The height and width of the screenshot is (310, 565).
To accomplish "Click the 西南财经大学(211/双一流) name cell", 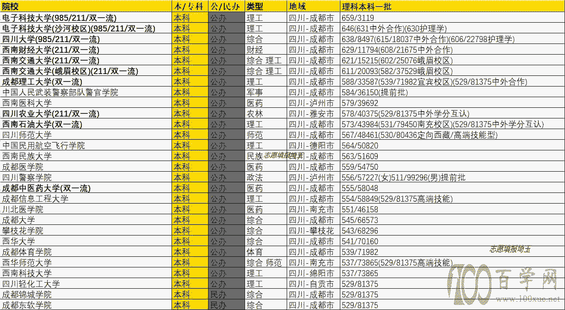I will tap(86, 50).
